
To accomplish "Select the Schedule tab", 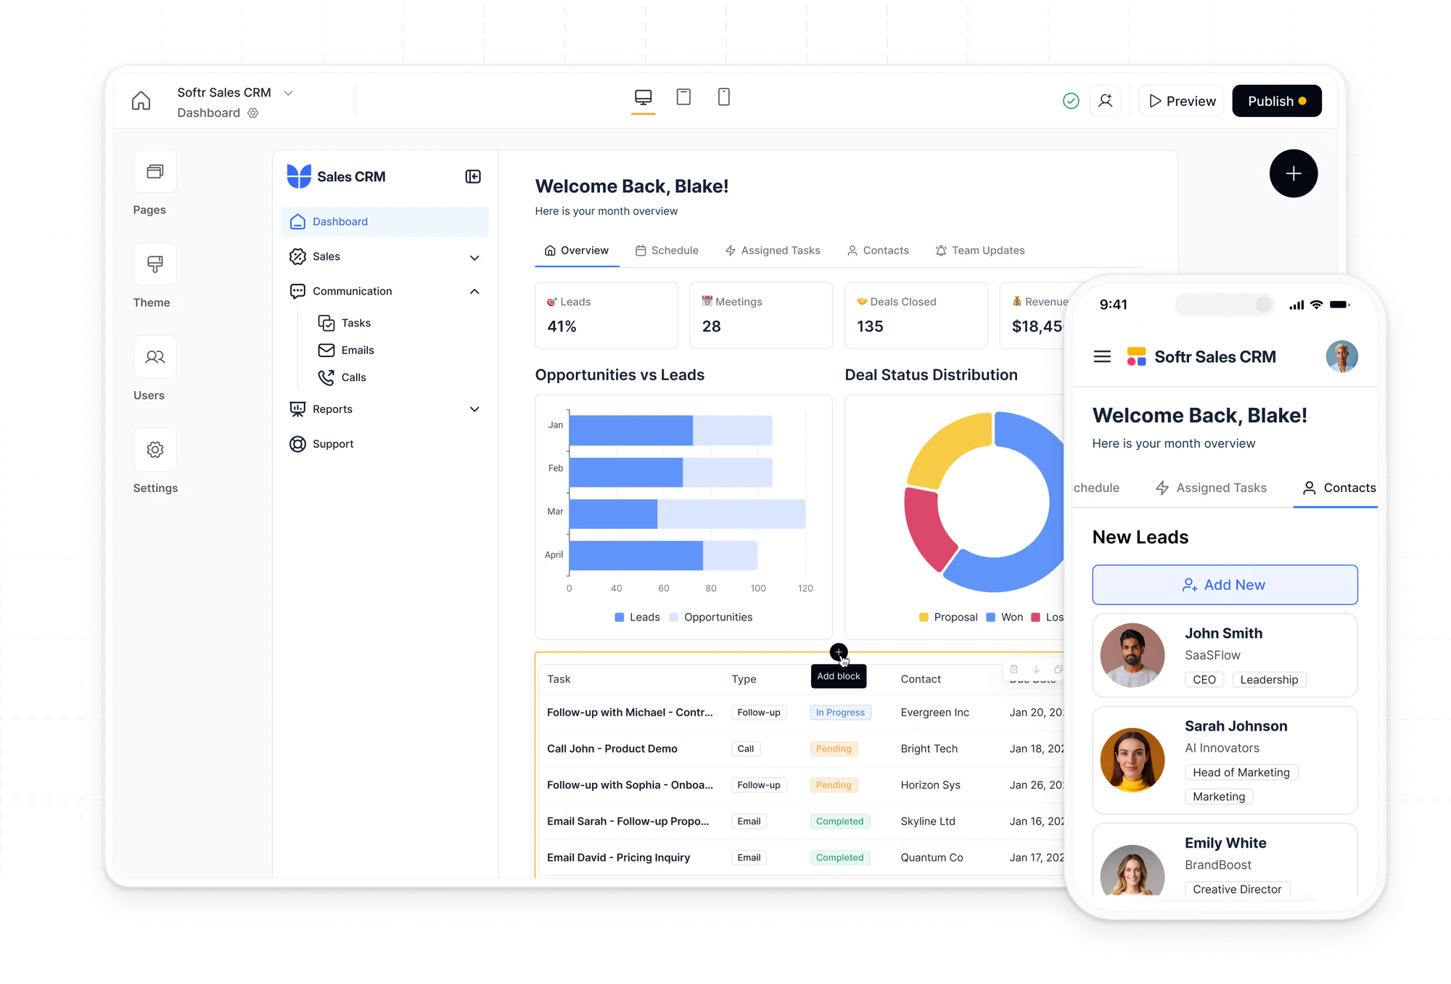I will 667,250.
